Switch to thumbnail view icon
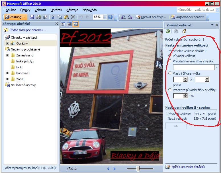Viewport: 221px width, 173px height. tap(63, 24)
